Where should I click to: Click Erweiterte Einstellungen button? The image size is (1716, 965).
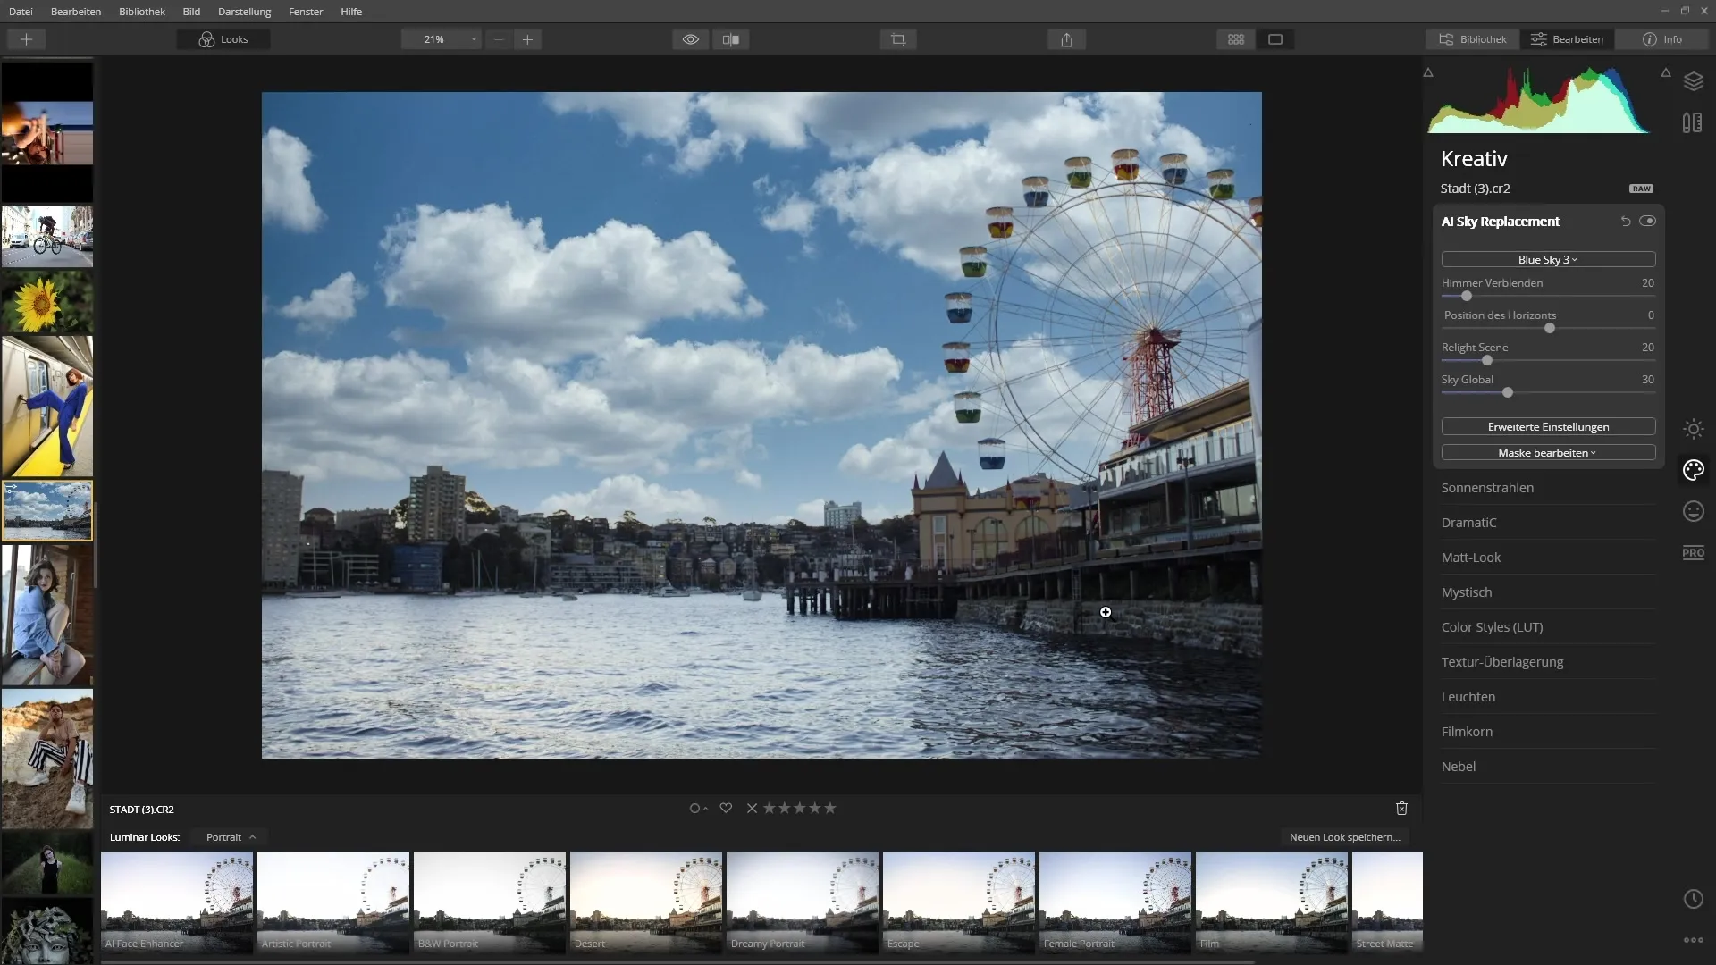pos(1548,426)
